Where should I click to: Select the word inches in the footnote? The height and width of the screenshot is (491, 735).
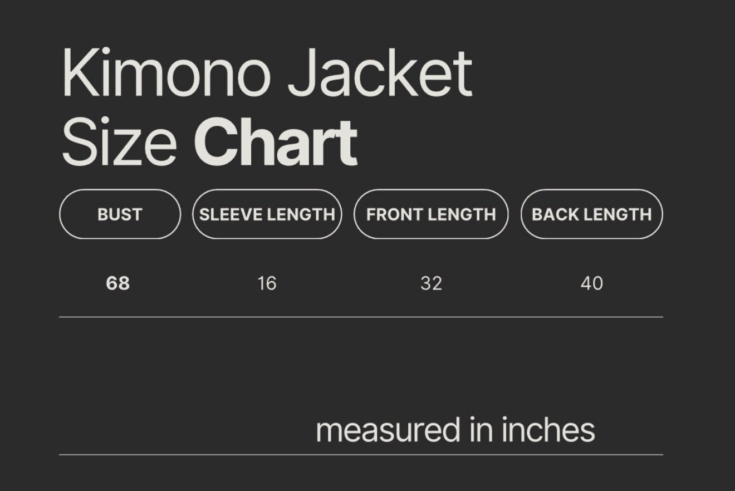tap(548, 430)
